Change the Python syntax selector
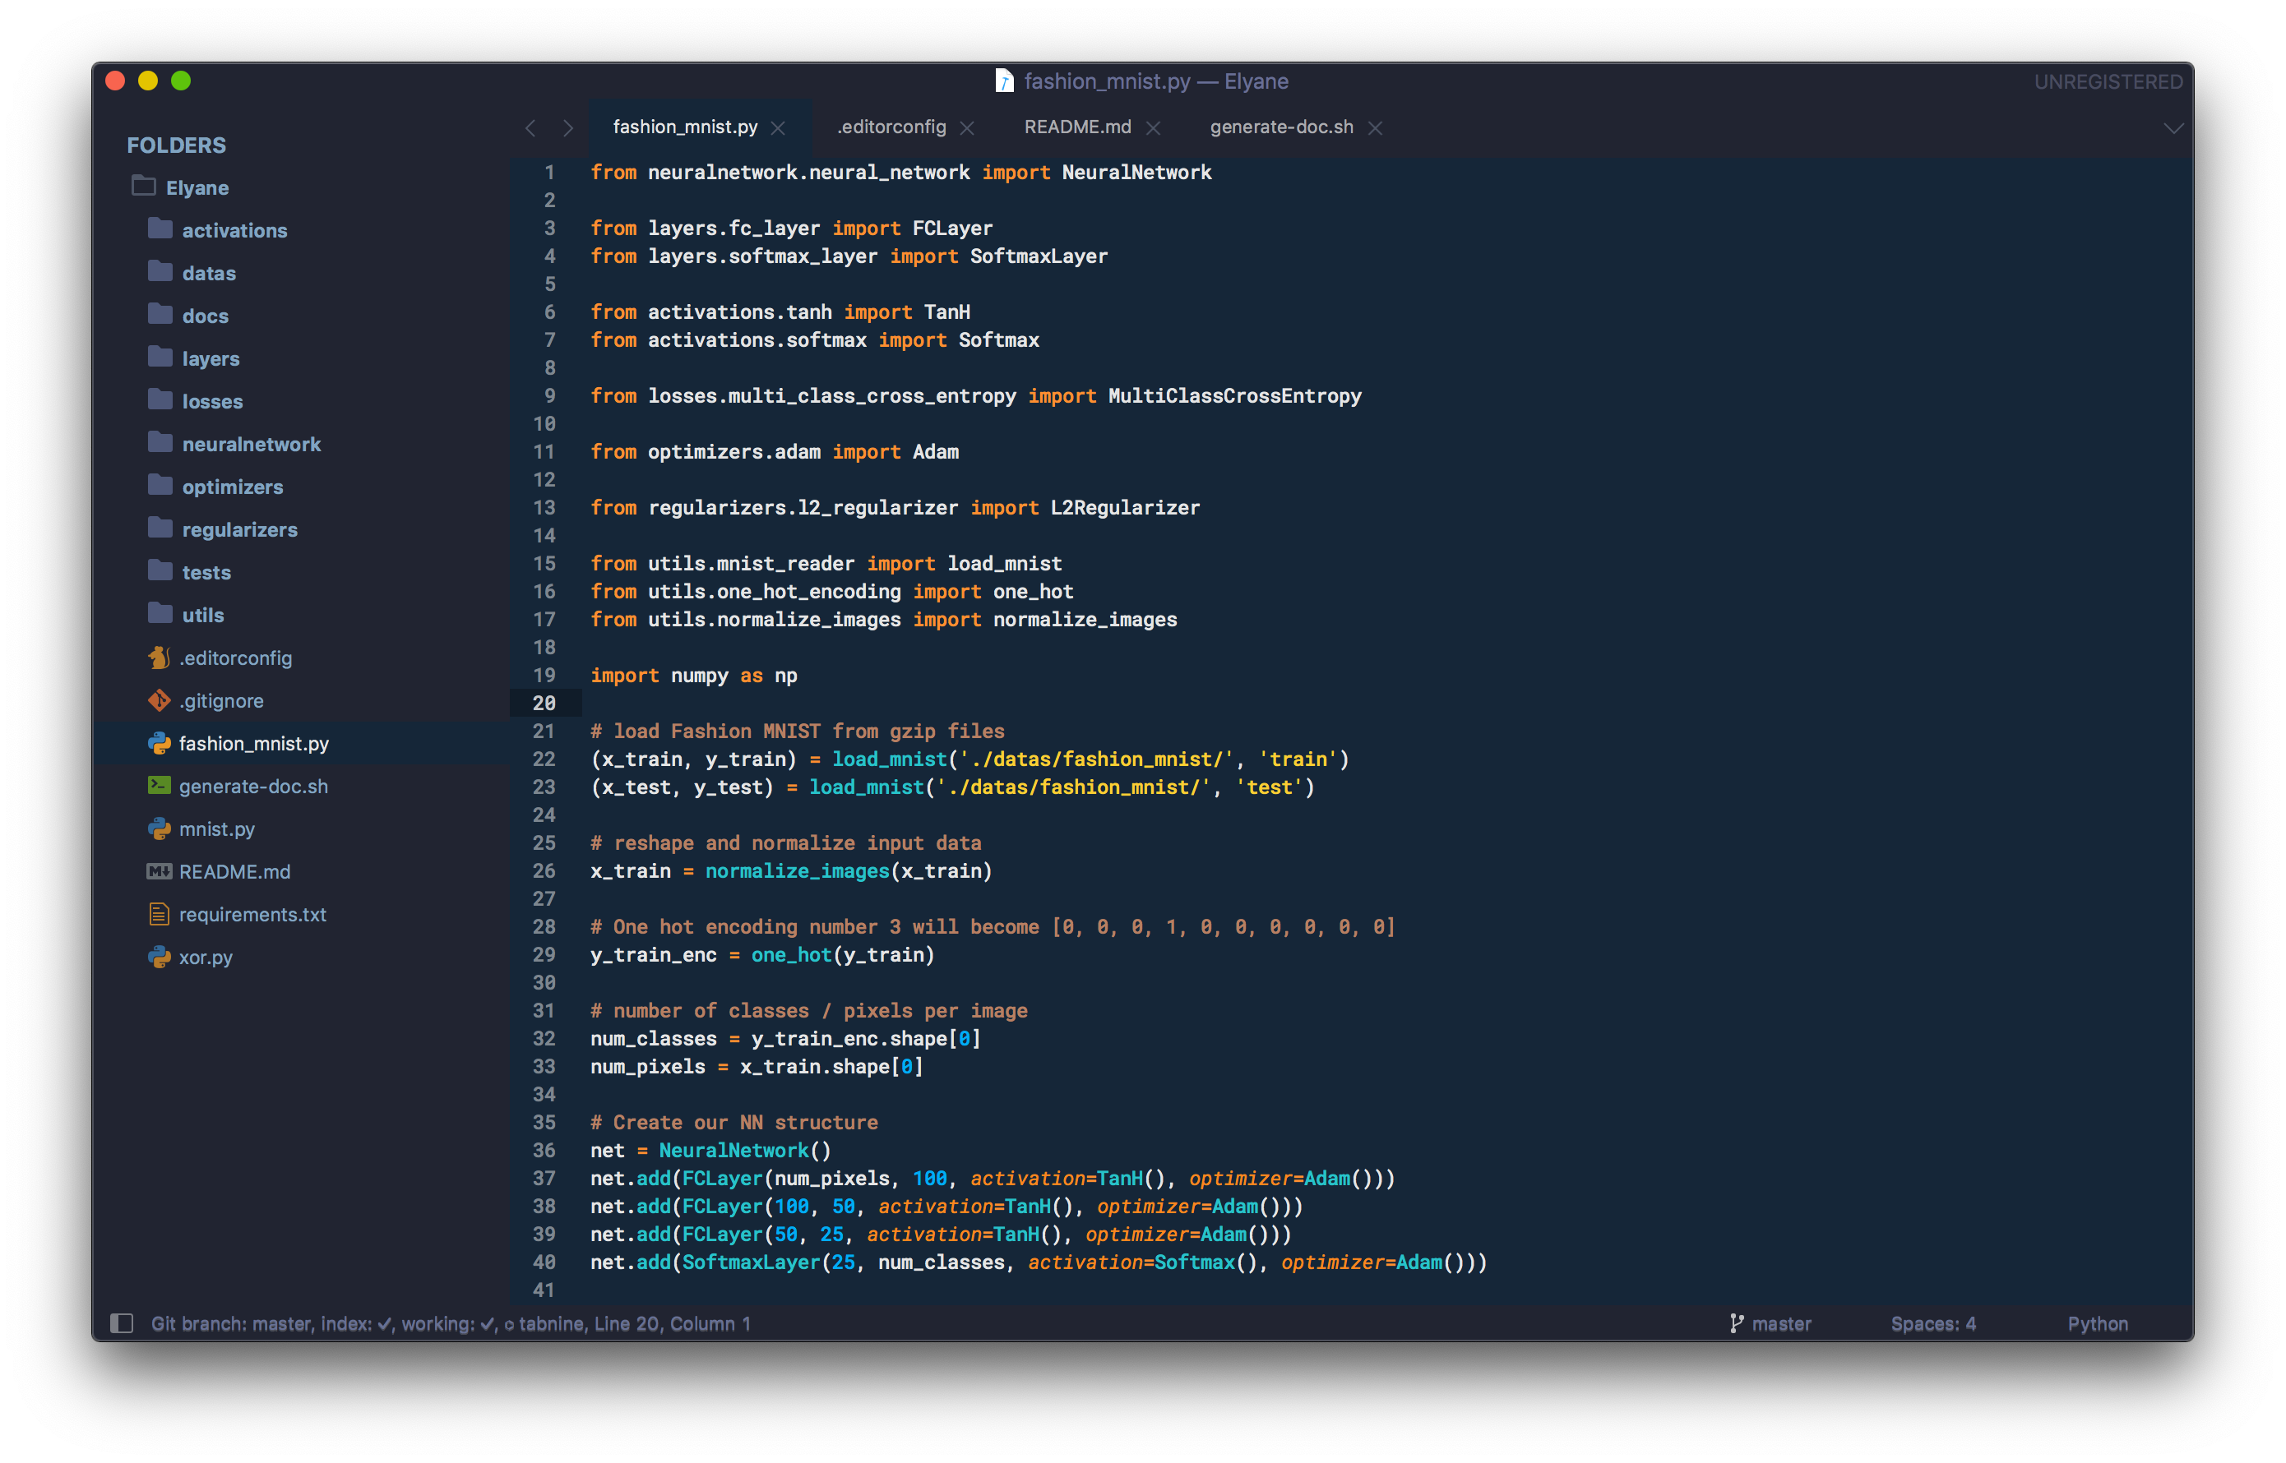Screen dimensions: 2286x1463 pyautogui.click(x=2097, y=1323)
